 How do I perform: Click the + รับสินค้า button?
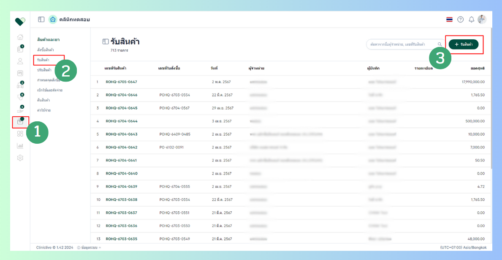point(464,44)
